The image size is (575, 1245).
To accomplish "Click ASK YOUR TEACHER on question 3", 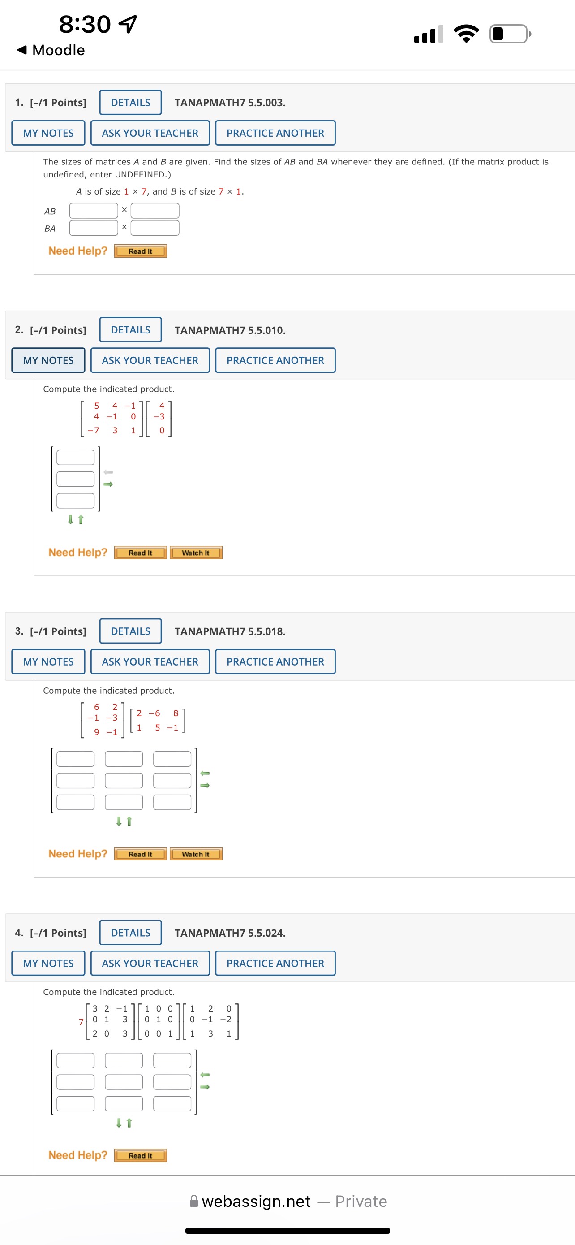I will [x=150, y=661].
